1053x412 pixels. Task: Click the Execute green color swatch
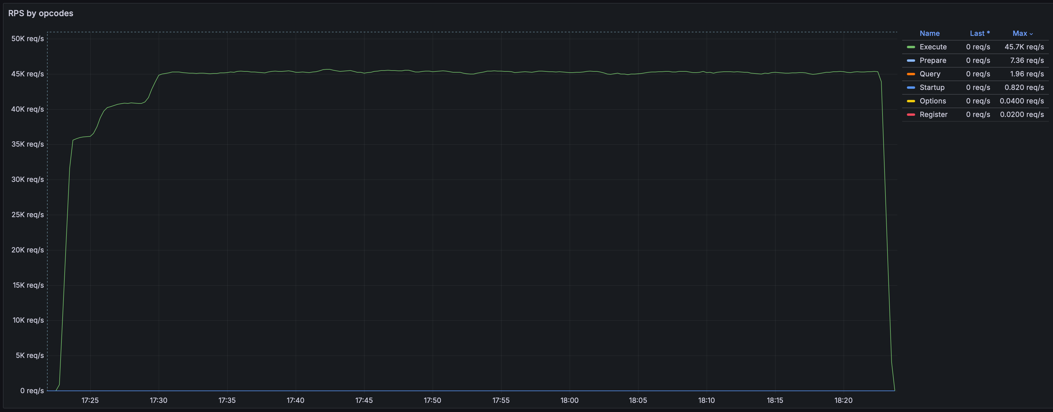911,47
